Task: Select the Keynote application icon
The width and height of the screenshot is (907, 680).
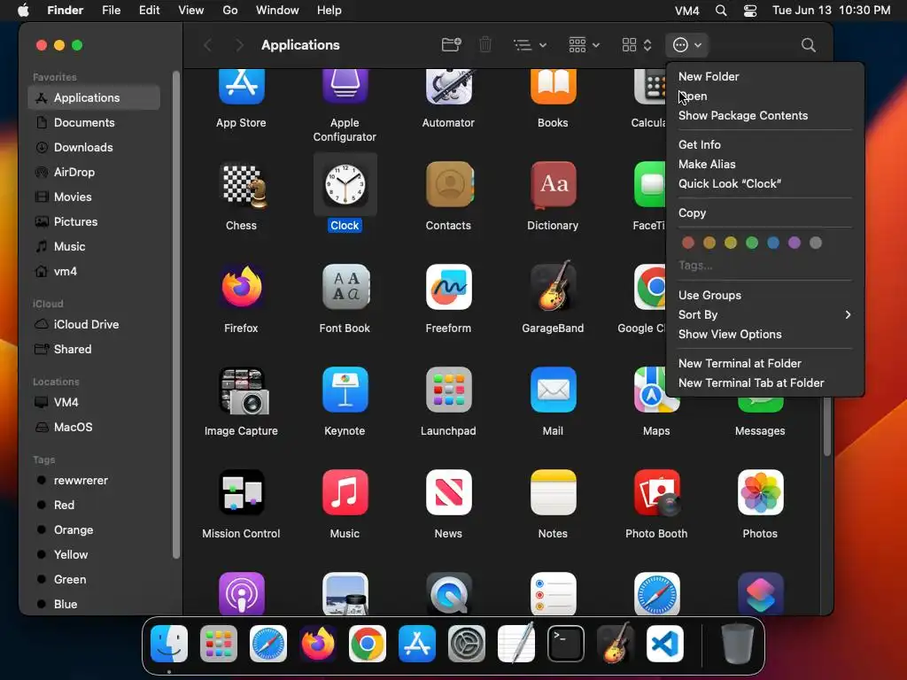Action: [345, 390]
